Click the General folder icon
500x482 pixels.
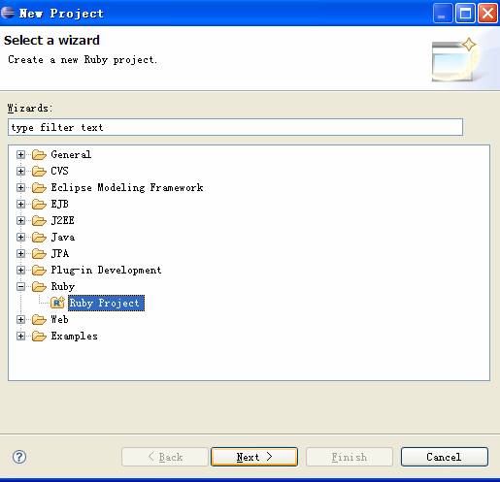click(39, 155)
